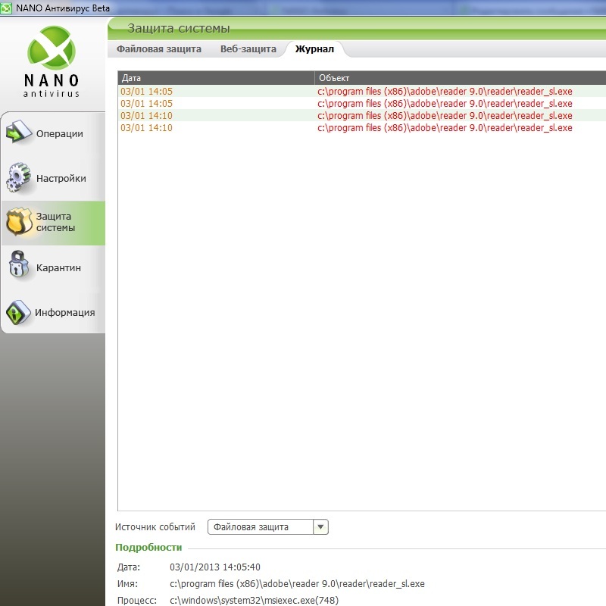
Task: Select the first 03/01 14:05 log entry
Action: click(147, 92)
